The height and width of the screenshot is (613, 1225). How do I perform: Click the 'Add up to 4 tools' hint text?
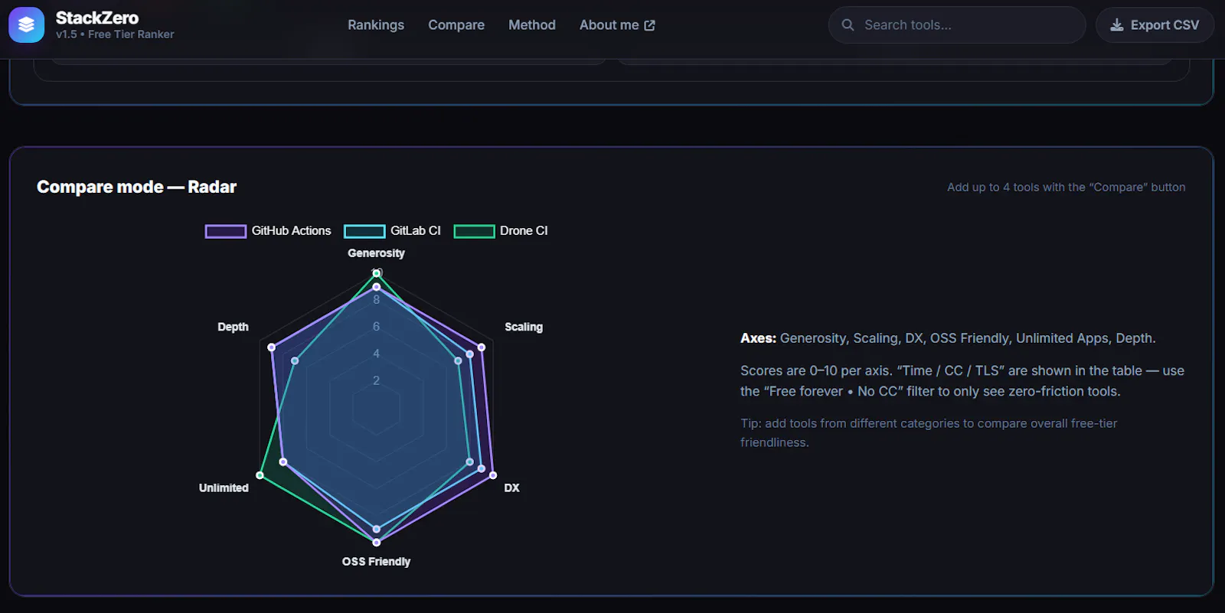pyautogui.click(x=1066, y=187)
